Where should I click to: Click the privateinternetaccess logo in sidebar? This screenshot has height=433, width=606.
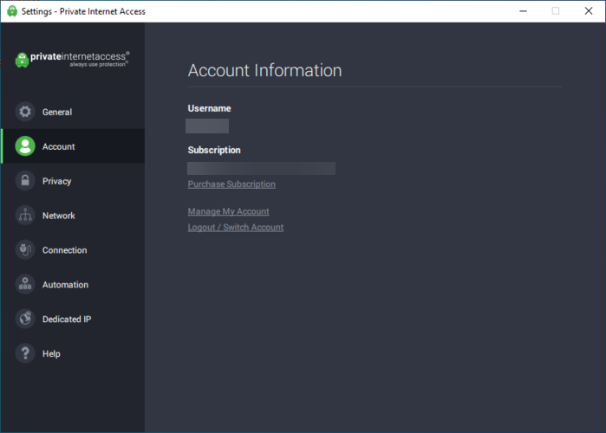72,60
